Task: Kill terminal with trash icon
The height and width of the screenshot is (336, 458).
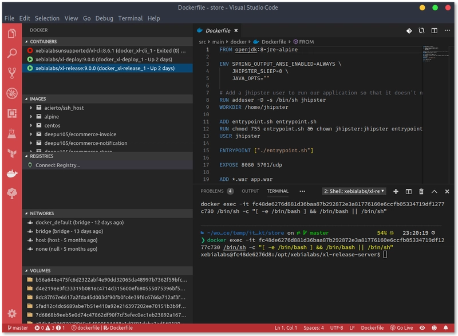Action: click(421, 192)
